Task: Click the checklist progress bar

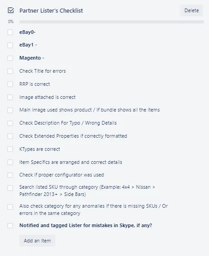Action: [112, 22]
